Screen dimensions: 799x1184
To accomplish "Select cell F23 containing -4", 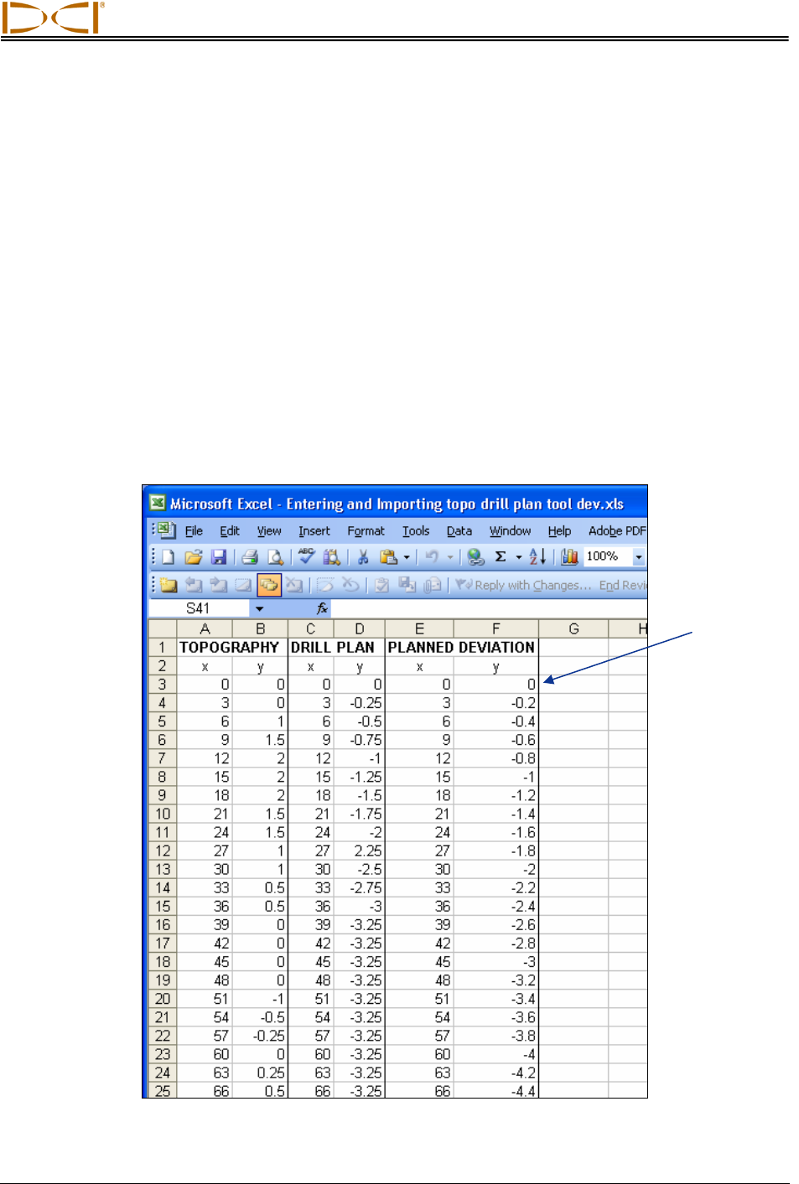I will pyautogui.click(x=496, y=1054).
